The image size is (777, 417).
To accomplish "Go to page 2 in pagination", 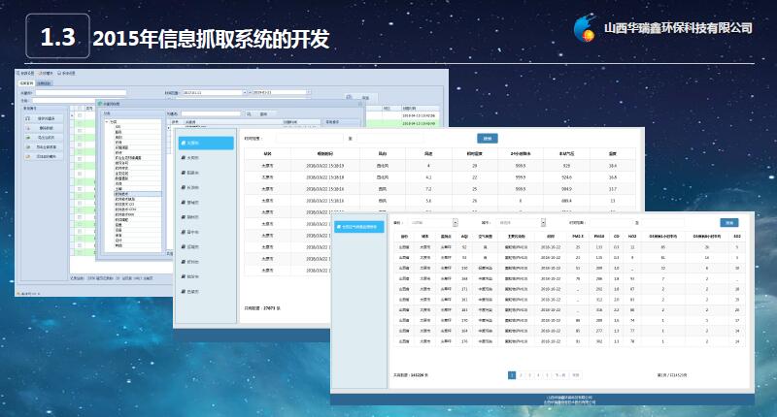I will [521, 373].
